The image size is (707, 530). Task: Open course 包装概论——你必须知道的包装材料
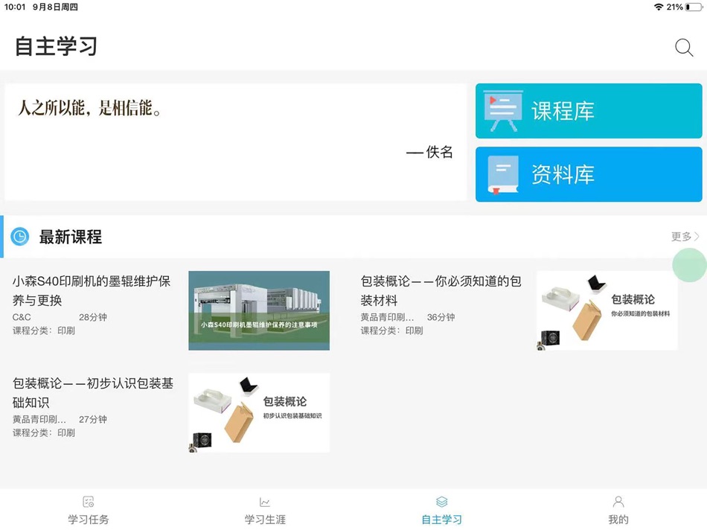coord(441,290)
